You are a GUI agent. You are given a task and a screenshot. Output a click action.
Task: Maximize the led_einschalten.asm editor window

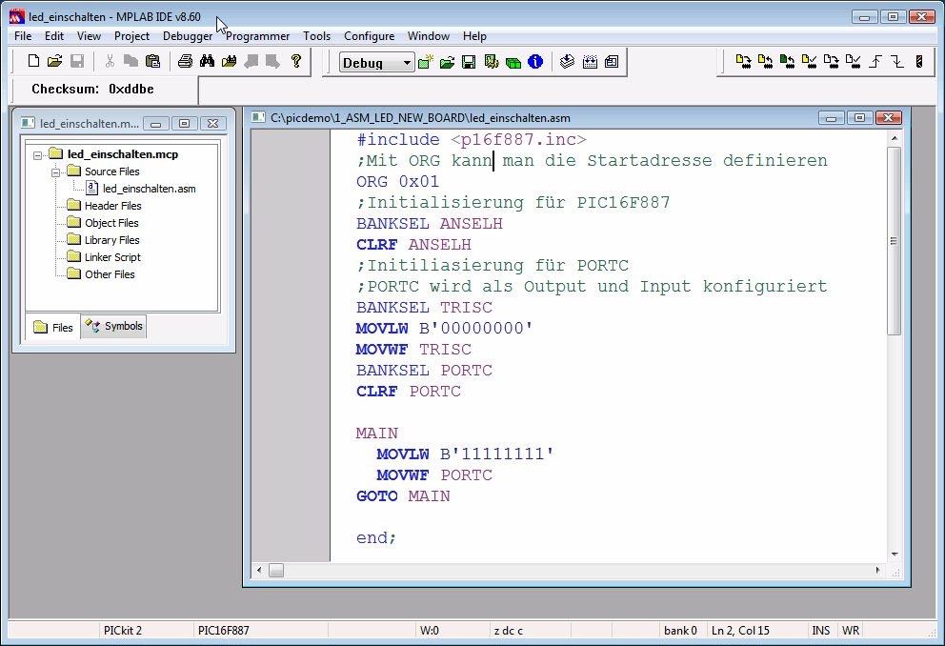pos(860,117)
